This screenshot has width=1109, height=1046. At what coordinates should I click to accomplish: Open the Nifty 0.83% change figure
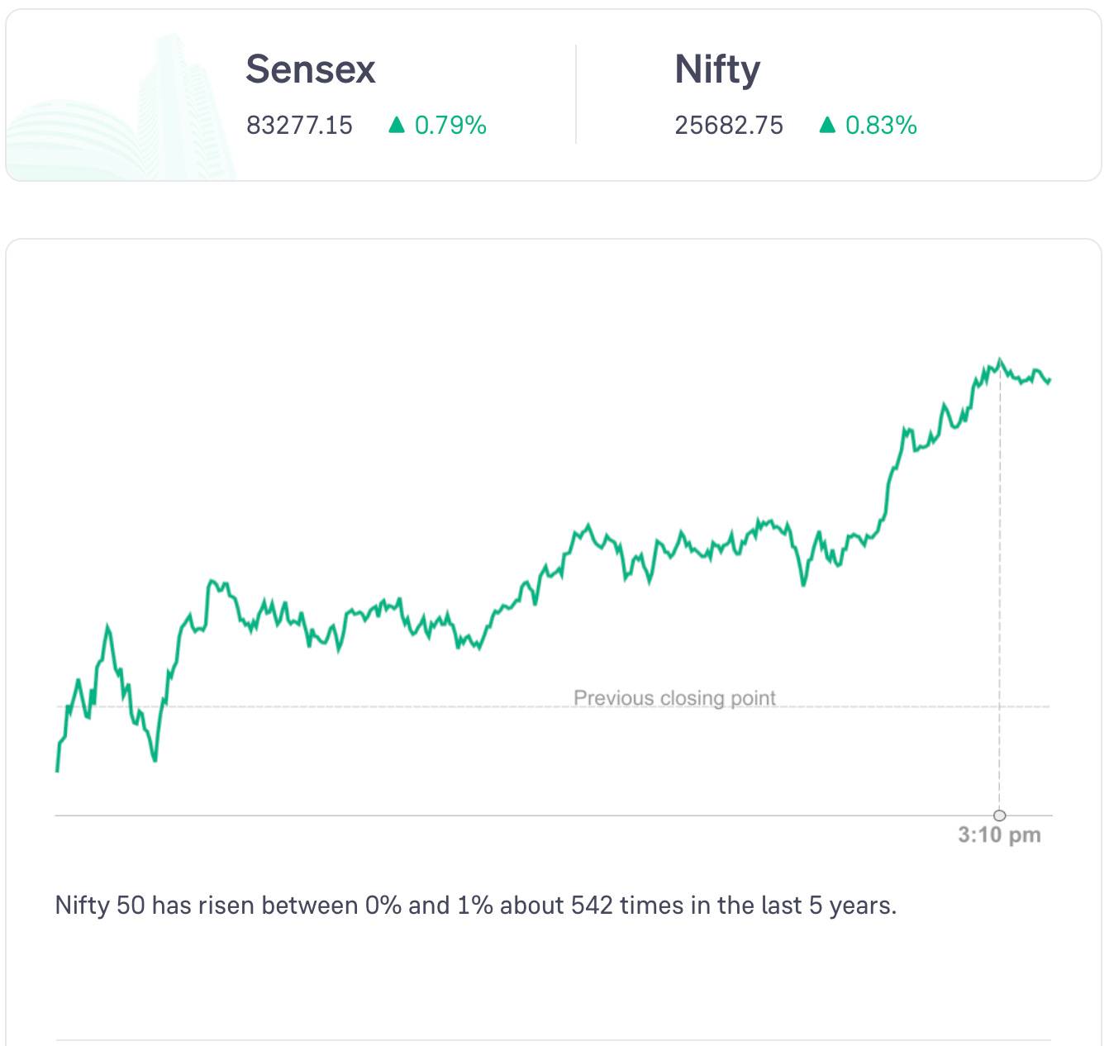click(881, 126)
